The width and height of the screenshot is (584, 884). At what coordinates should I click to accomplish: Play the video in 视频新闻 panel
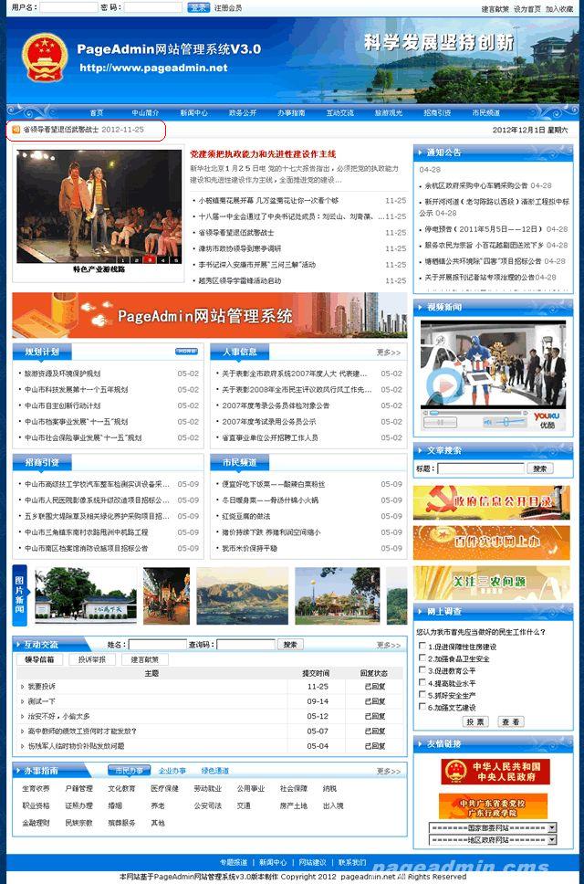[444, 384]
